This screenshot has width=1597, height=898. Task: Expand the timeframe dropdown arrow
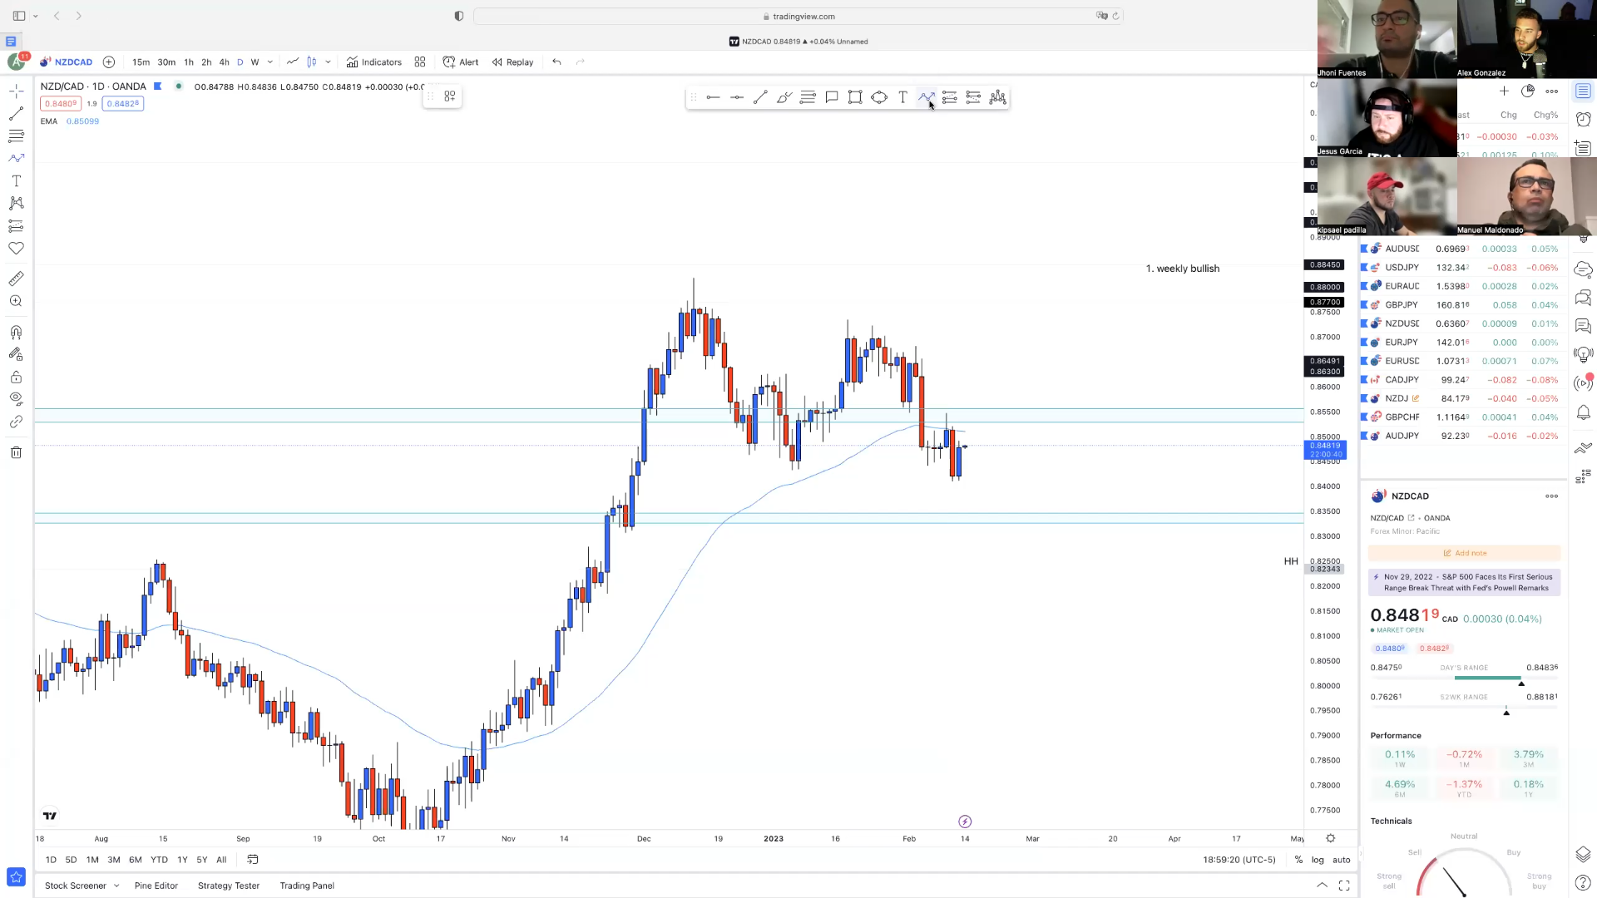point(270,62)
